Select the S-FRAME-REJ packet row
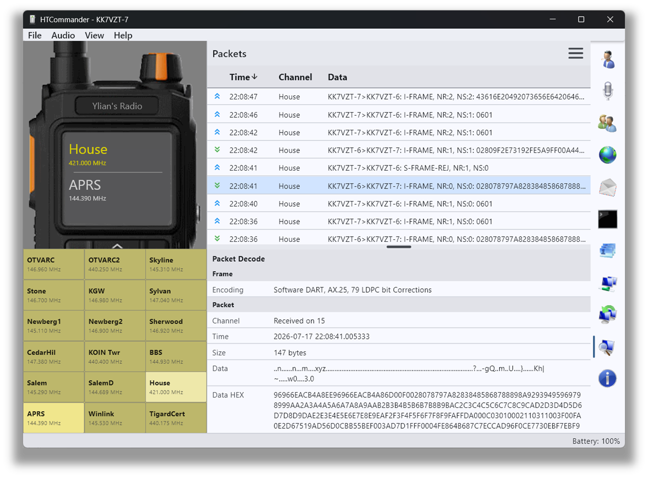 (399, 168)
